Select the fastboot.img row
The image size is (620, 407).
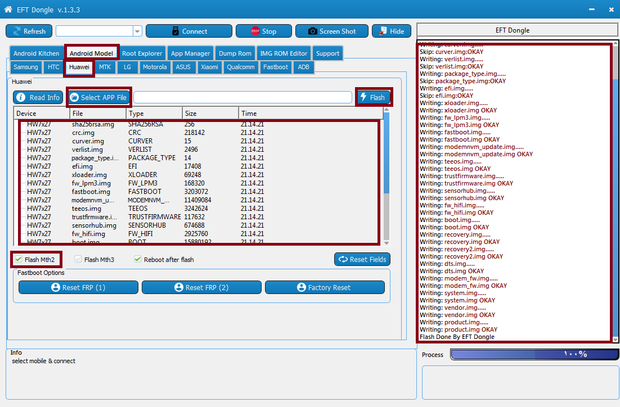tap(199, 191)
